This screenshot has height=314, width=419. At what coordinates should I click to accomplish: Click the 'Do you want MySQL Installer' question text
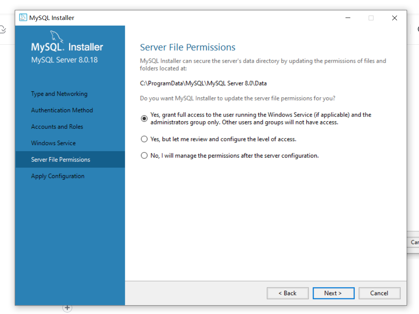238,98
